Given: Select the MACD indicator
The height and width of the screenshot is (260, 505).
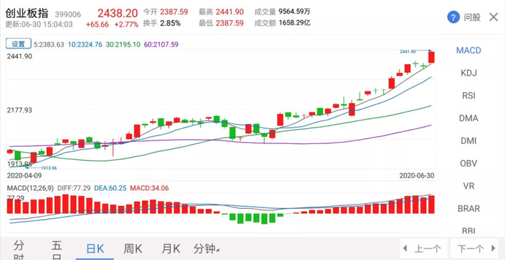Looking at the screenshot, I should [469, 50].
